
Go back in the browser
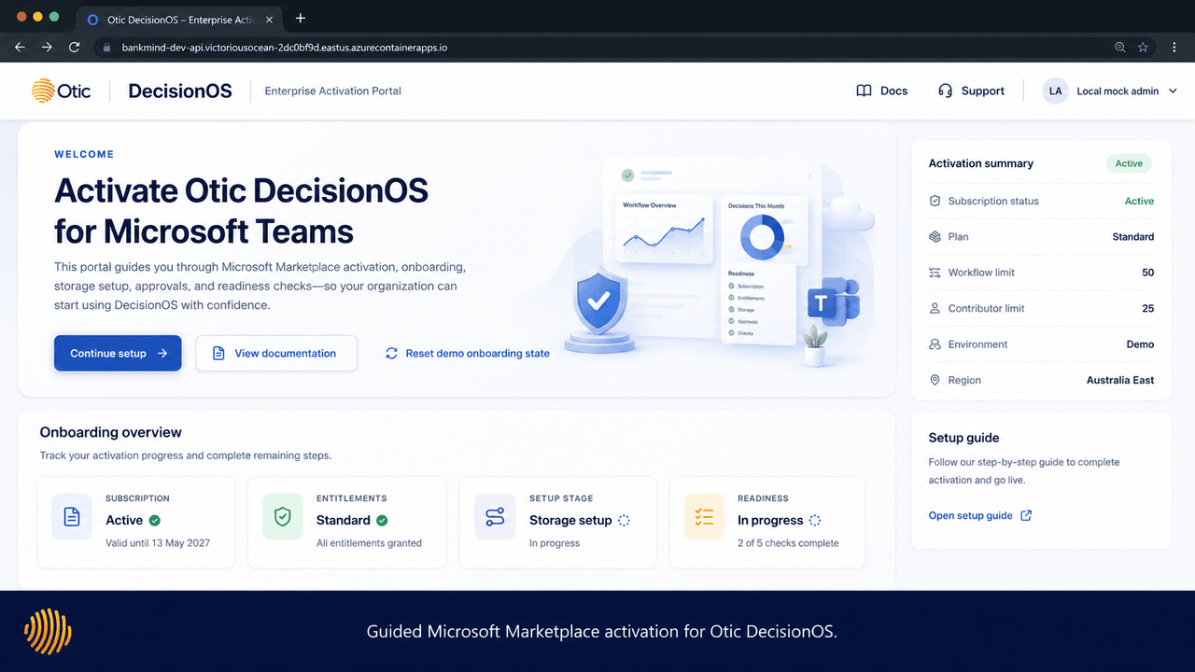point(20,47)
